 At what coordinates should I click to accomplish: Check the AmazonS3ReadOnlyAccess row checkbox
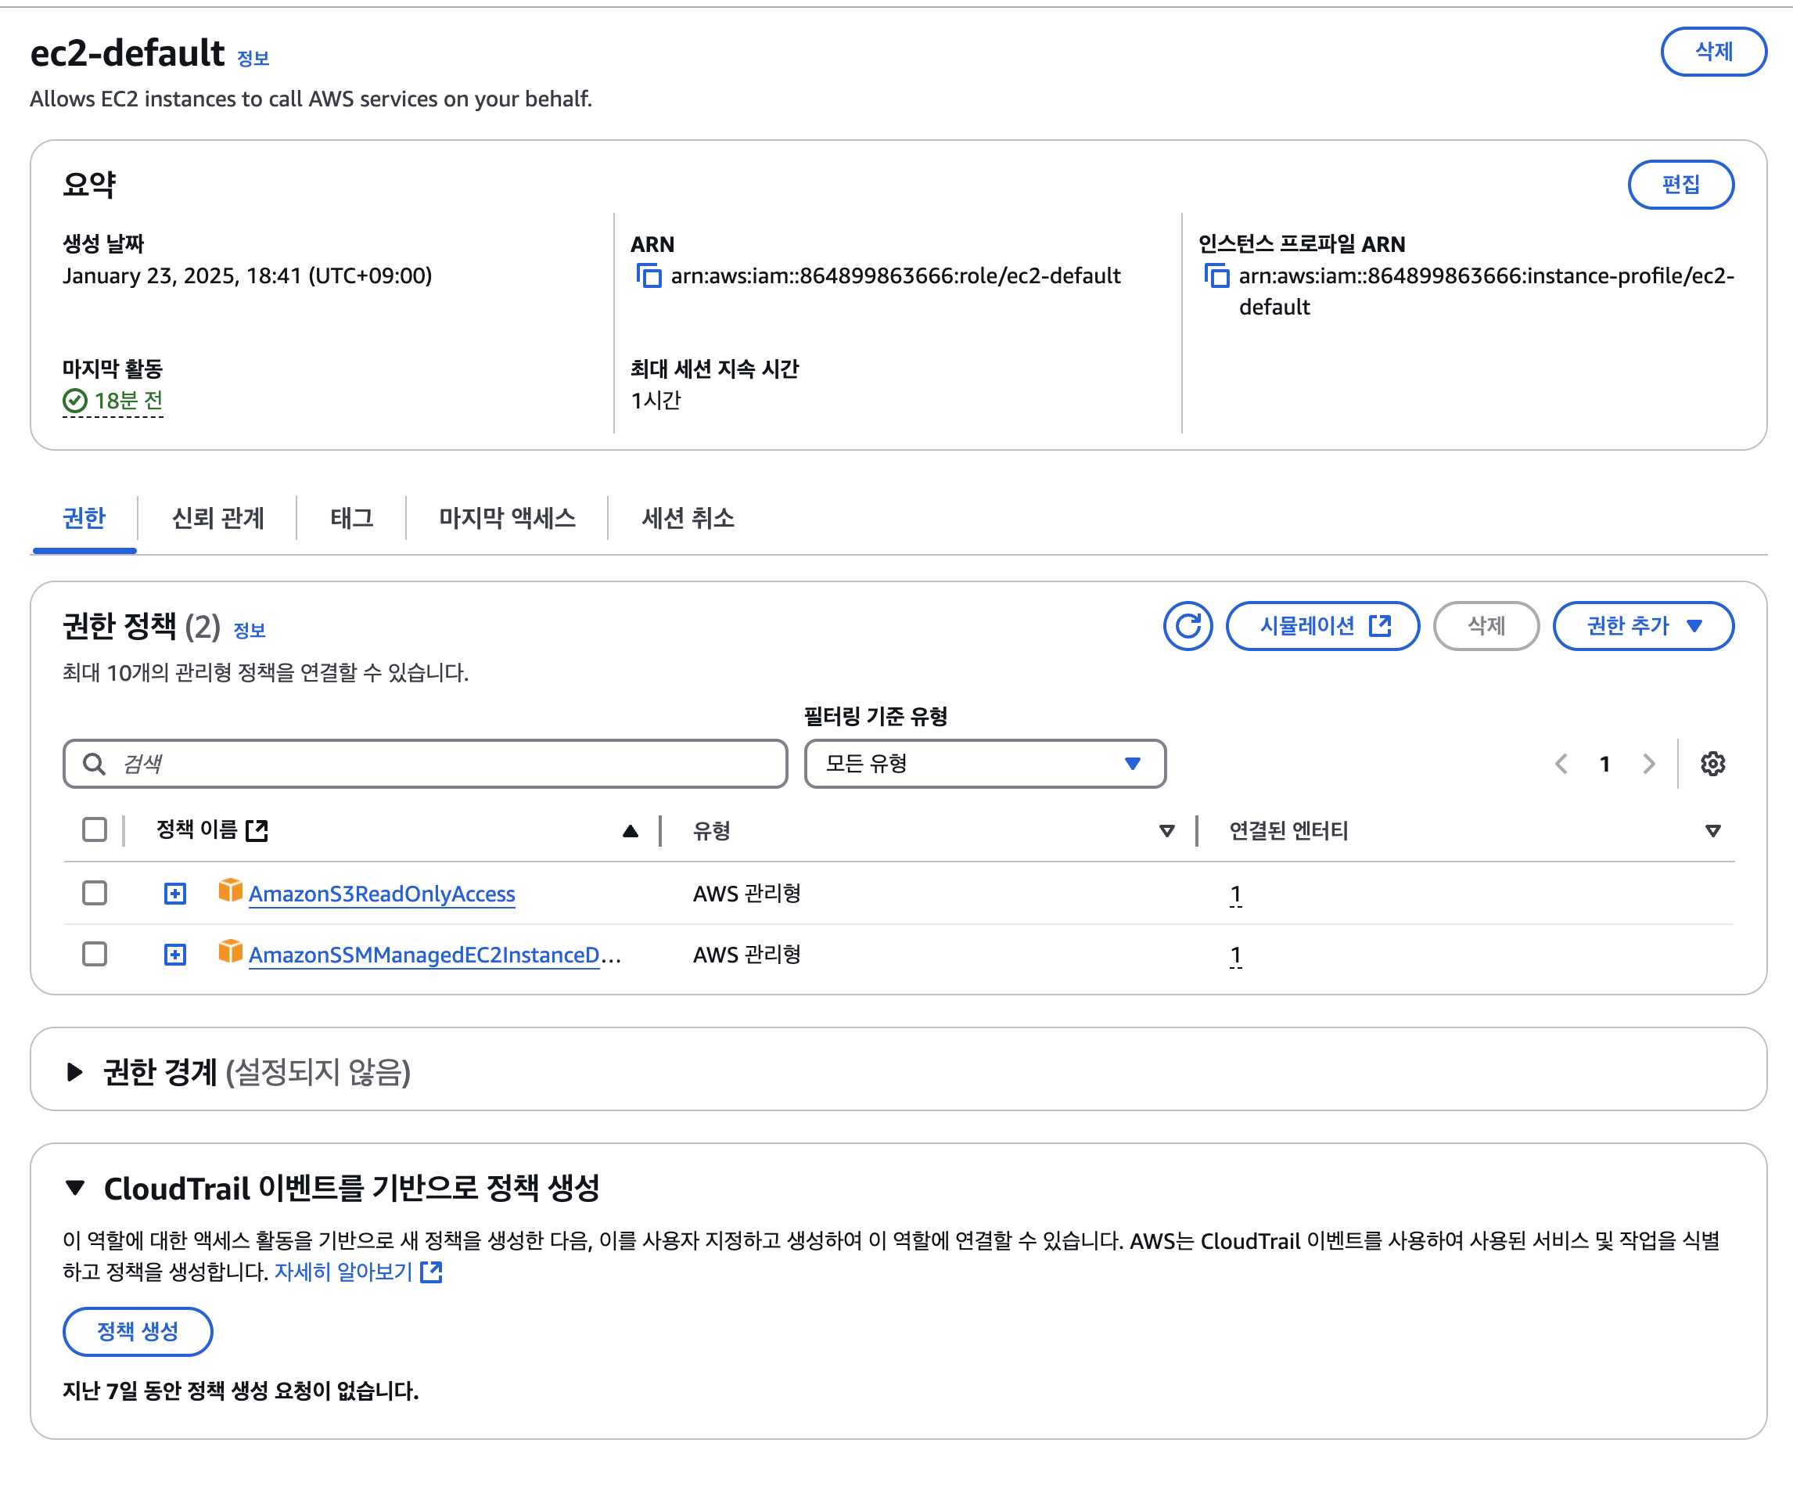(x=95, y=894)
